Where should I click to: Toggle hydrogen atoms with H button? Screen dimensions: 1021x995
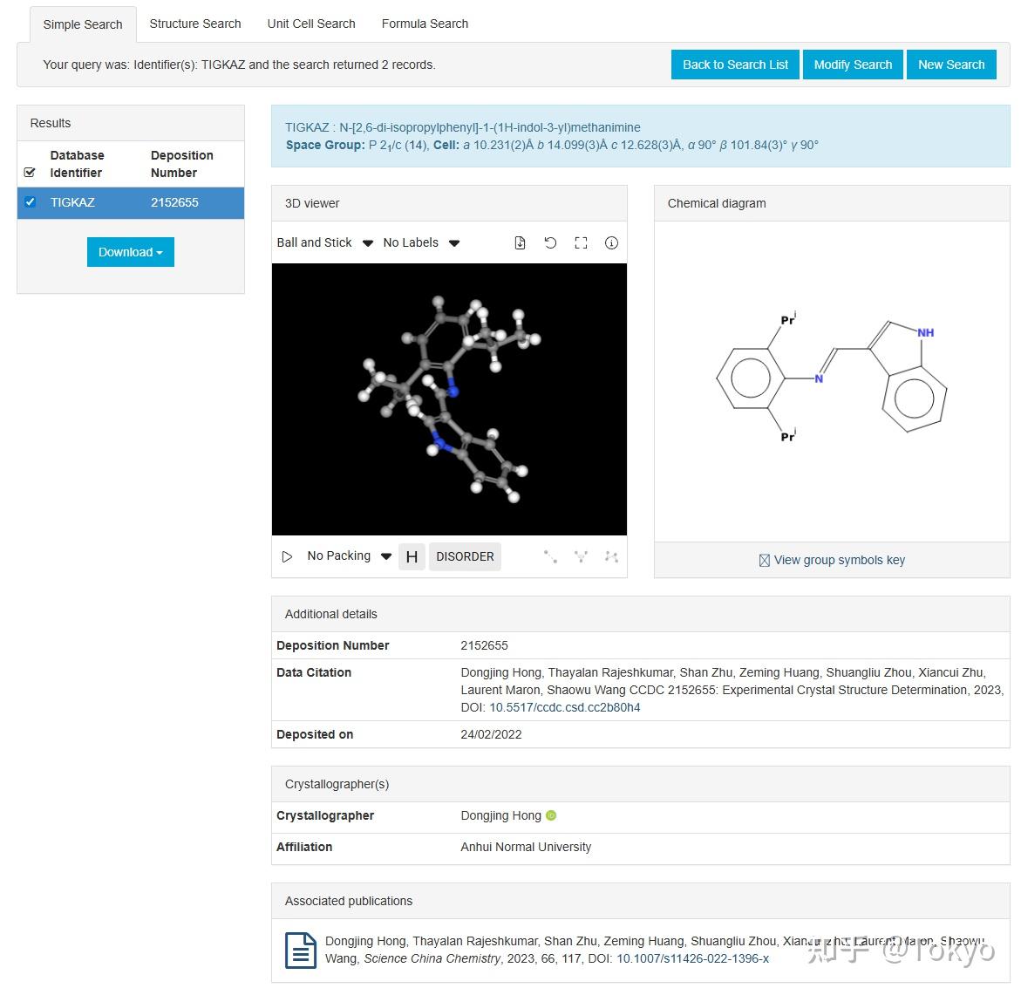(x=412, y=556)
